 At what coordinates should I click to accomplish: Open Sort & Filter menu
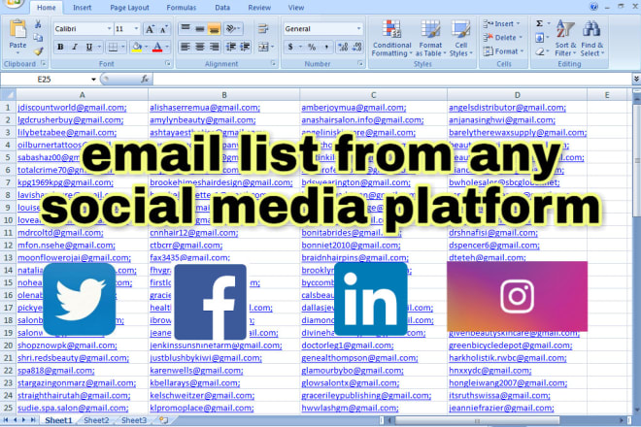click(565, 38)
